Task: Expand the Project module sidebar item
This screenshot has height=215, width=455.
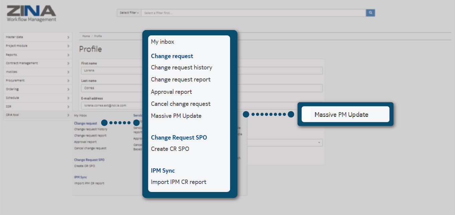Action: (x=37, y=46)
